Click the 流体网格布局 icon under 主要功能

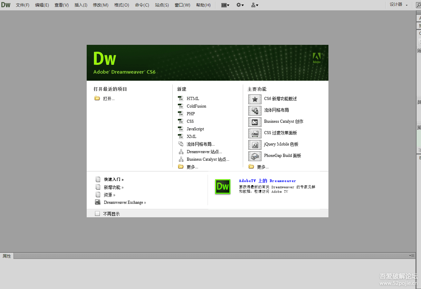tap(255, 110)
